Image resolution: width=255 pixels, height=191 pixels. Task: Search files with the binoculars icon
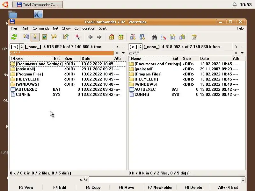(154, 37)
